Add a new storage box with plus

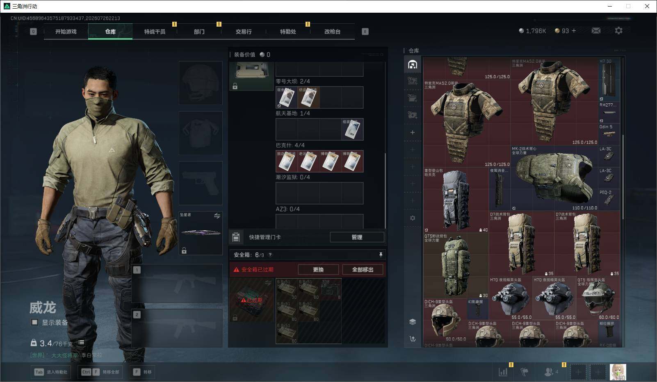tap(413, 132)
